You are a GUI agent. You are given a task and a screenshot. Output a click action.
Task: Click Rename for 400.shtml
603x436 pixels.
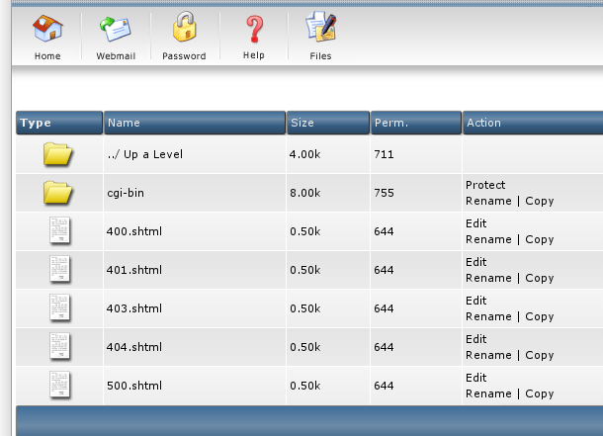pos(488,239)
